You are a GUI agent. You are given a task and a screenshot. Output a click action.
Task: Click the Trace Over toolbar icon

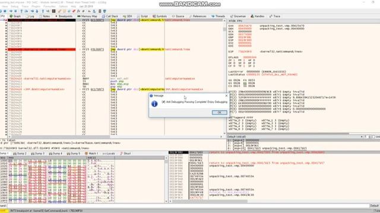37,11
